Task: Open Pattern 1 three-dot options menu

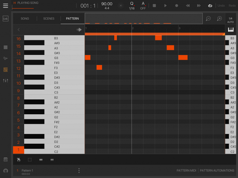Action: (x=79, y=171)
